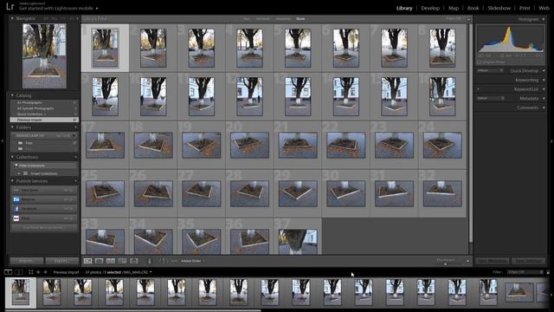Expand the Comments panel
The width and height of the screenshot is (554, 312).
(544, 107)
